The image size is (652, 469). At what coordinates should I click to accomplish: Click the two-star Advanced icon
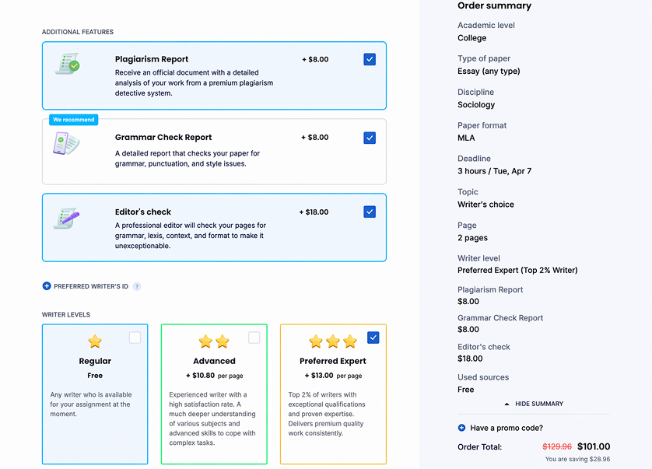coord(214,341)
